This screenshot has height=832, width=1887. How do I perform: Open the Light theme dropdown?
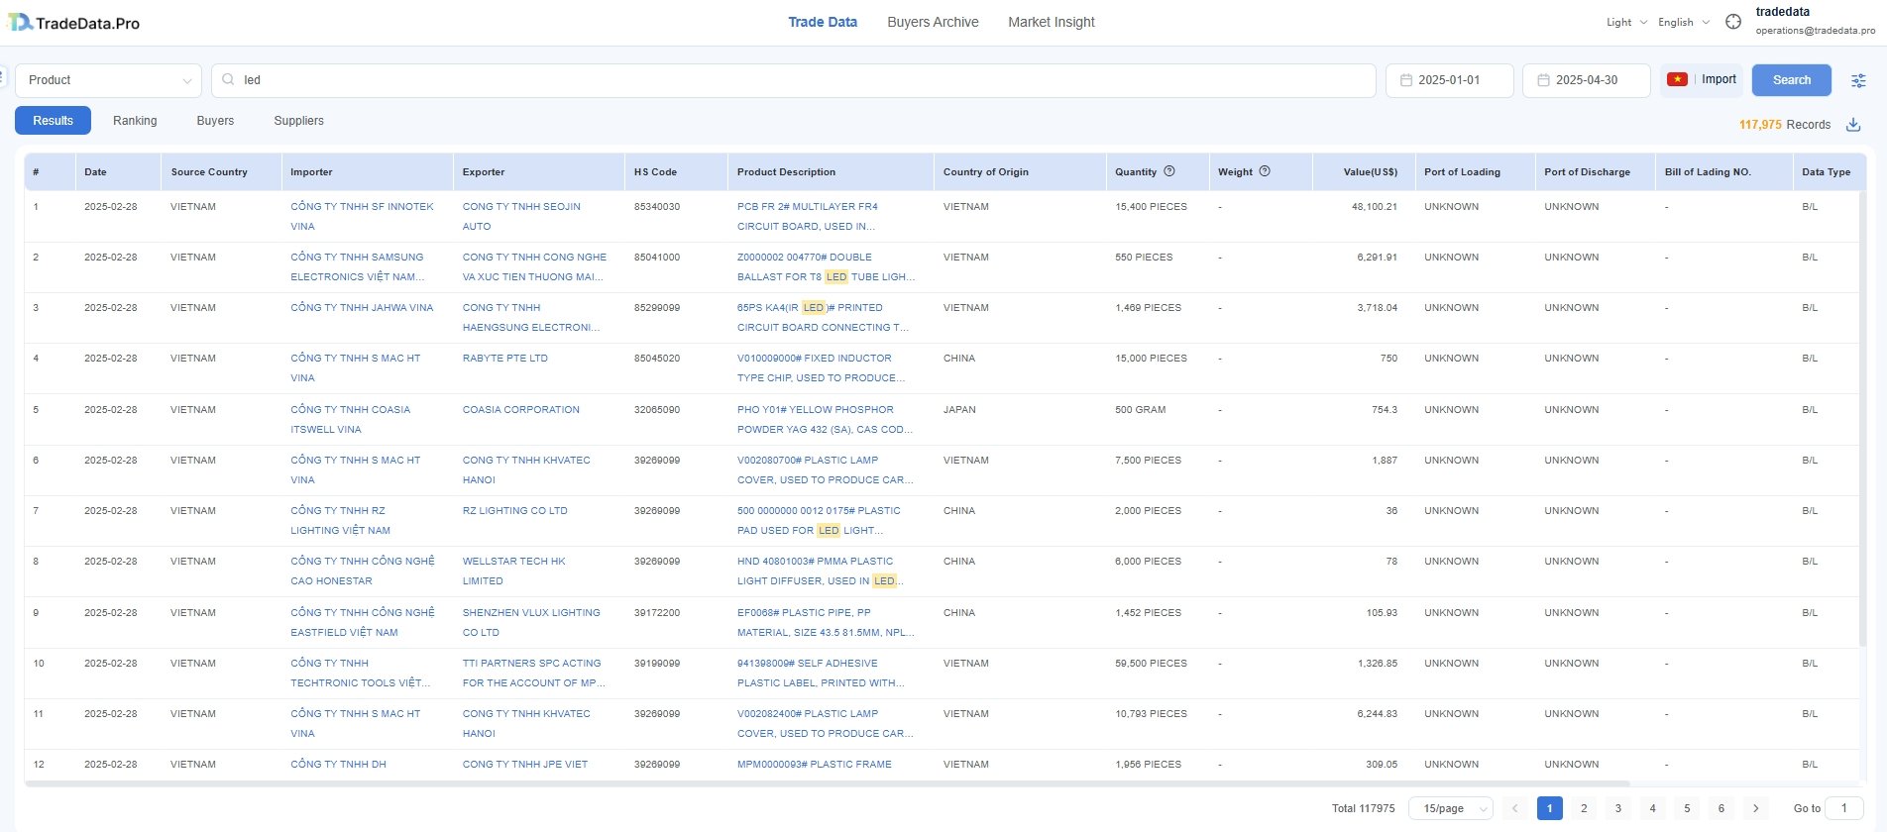pos(1625,22)
